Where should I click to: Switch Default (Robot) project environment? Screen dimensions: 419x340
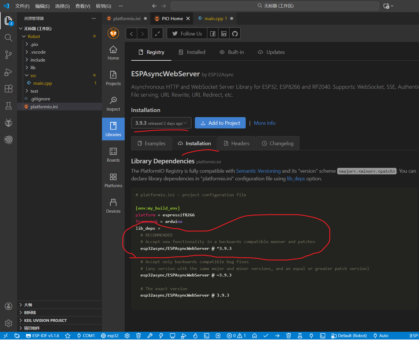[349, 336]
